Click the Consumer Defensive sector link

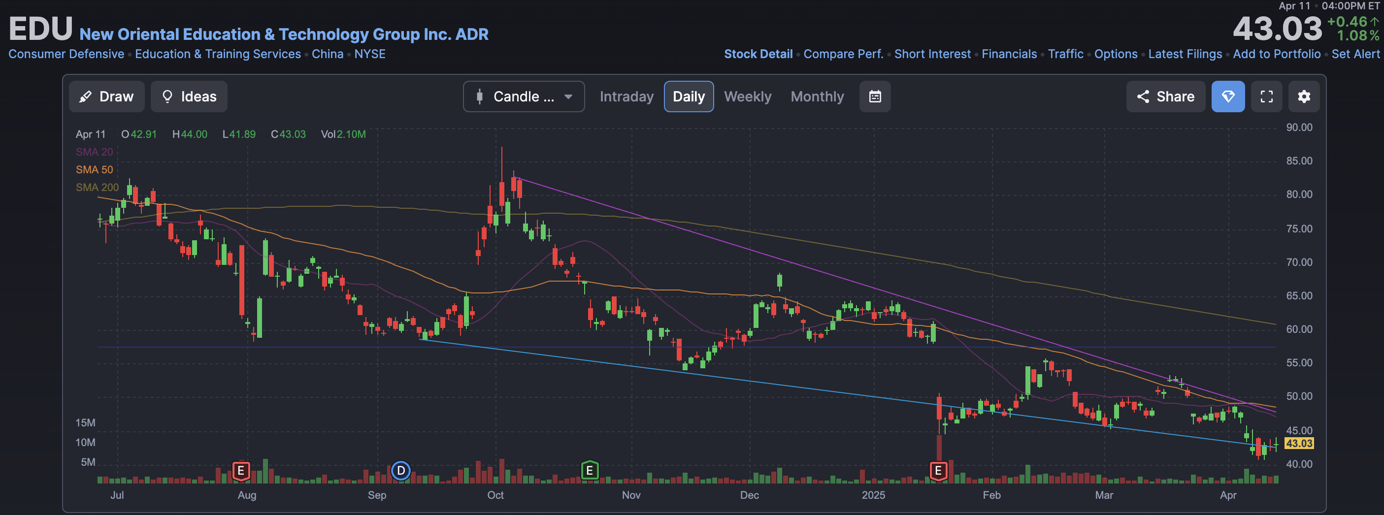pos(66,54)
